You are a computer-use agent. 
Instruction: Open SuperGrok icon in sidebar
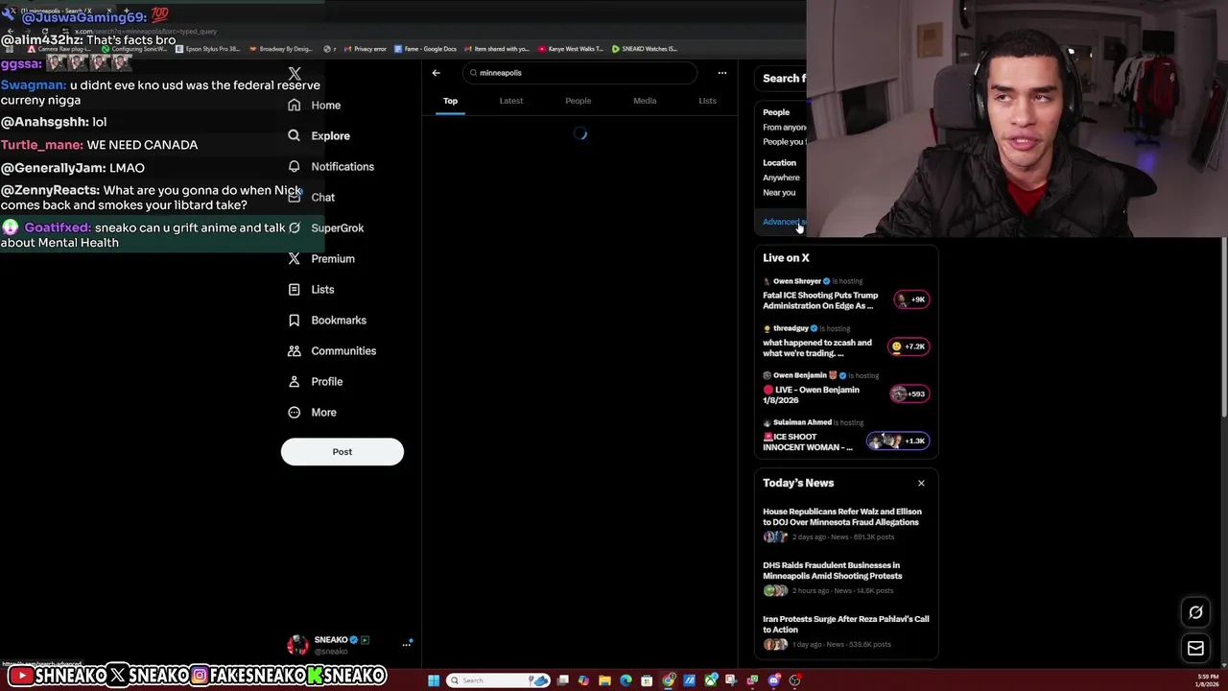click(295, 227)
